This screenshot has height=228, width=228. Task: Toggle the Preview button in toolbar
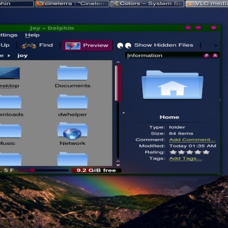pyautogui.click(x=88, y=46)
